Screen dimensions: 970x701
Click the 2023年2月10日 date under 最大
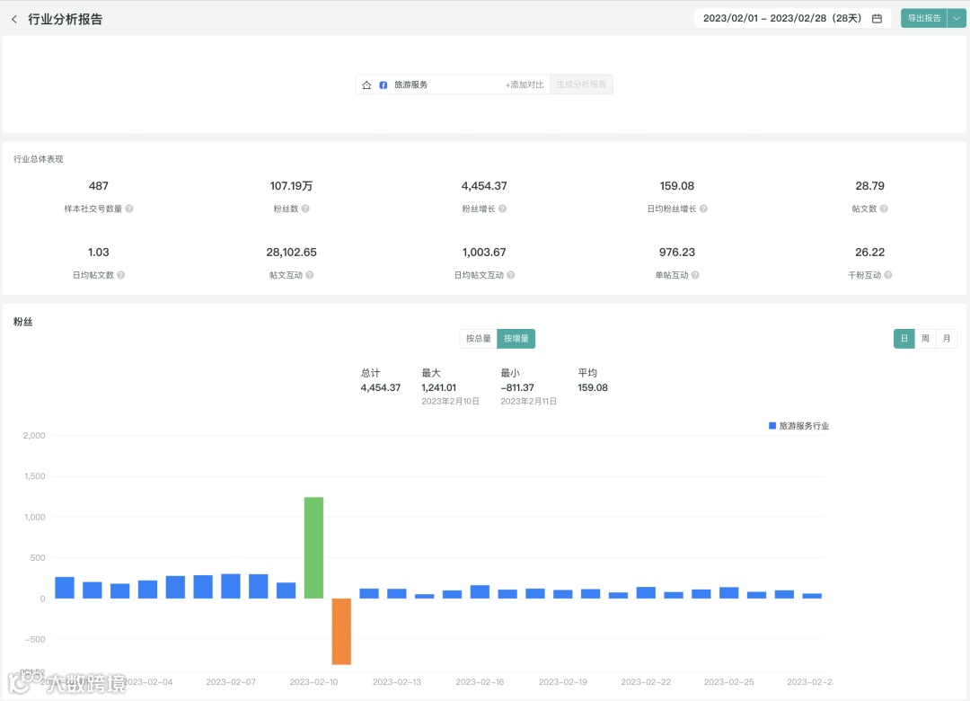click(x=450, y=402)
